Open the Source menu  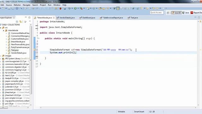pos(9,5)
